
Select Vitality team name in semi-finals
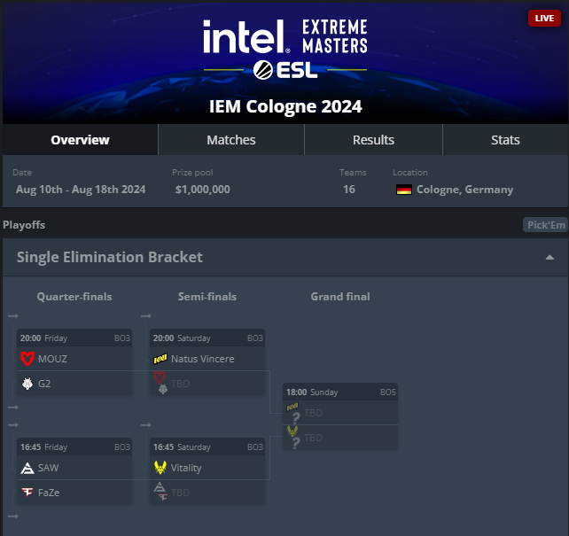click(x=186, y=468)
